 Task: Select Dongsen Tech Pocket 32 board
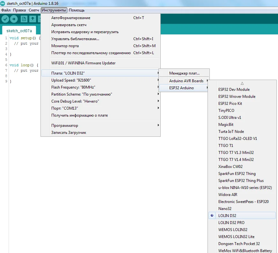click(x=242, y=244)
